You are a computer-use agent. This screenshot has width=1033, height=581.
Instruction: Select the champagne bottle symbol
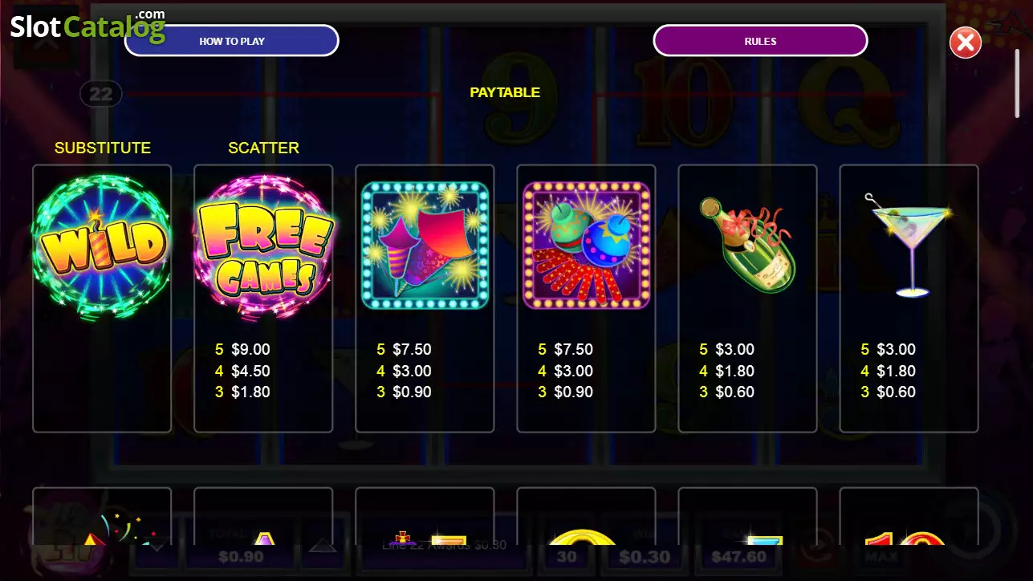(x=746, y=246)
